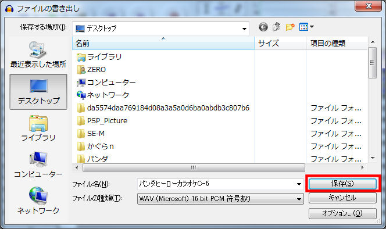Select the PSP_Picture folder

click(x=102, y=121)
